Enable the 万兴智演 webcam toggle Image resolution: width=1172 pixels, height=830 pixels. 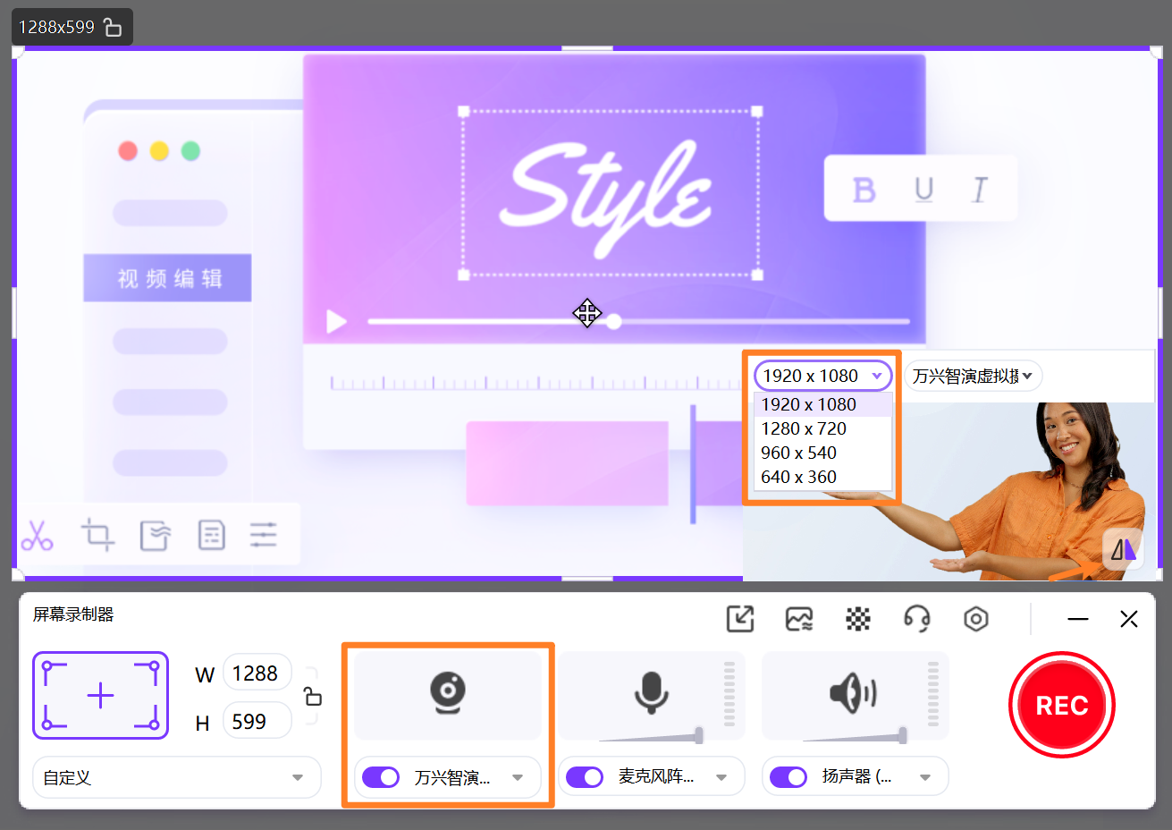381,776
